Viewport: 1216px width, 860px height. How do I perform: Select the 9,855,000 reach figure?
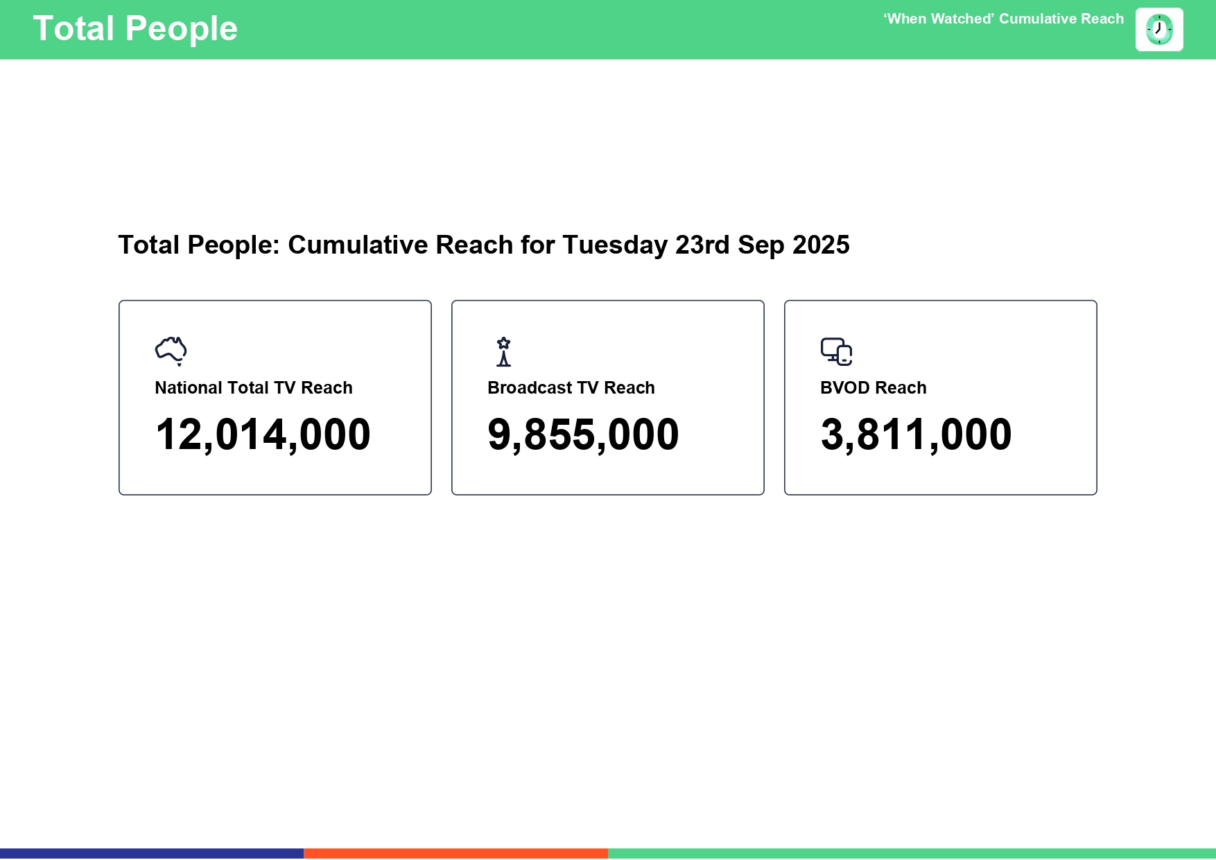[583, 435]
